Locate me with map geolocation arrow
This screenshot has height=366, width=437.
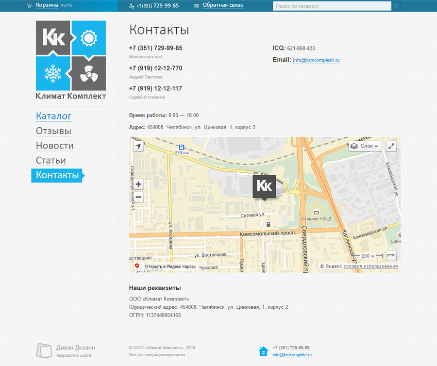click(x=138, y=146)
